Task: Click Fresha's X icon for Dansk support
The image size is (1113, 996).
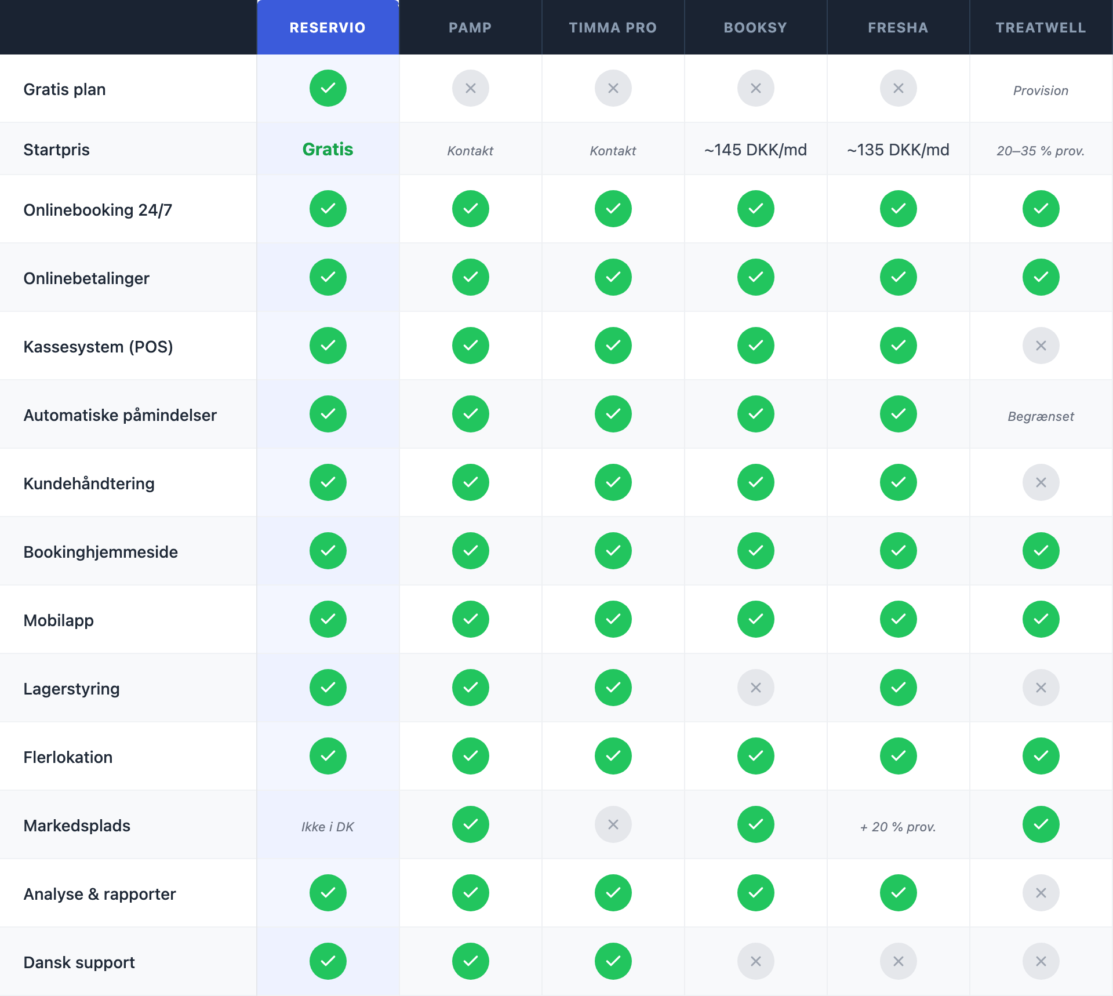Action: (x=899, y=961)
